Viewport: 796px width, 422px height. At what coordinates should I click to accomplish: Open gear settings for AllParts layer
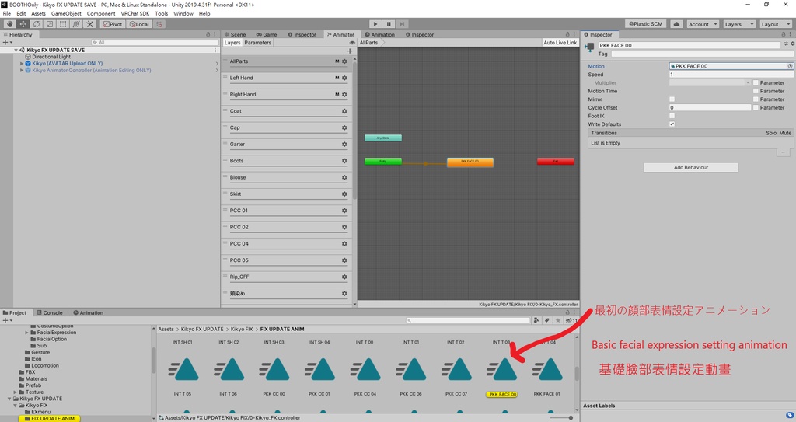344,61
